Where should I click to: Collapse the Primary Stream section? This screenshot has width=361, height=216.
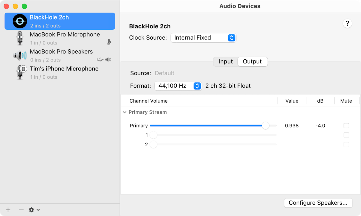(125, 112)
